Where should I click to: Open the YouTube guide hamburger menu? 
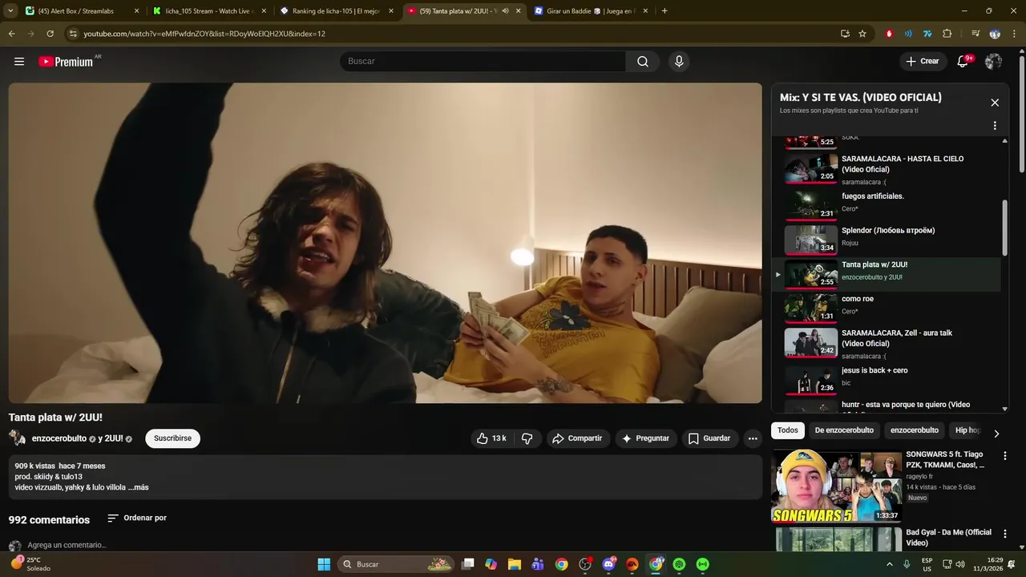coord(19,61)
